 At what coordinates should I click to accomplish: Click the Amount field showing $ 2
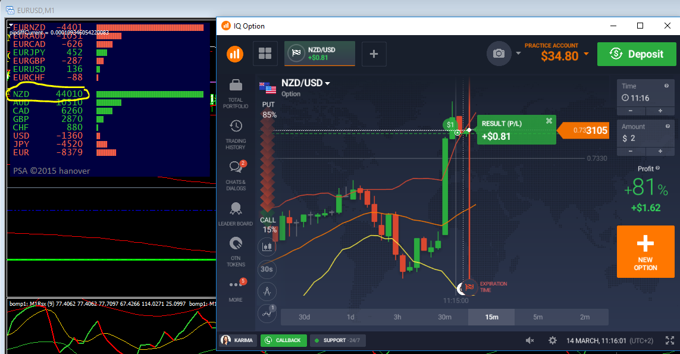click(x=645, y=134)
